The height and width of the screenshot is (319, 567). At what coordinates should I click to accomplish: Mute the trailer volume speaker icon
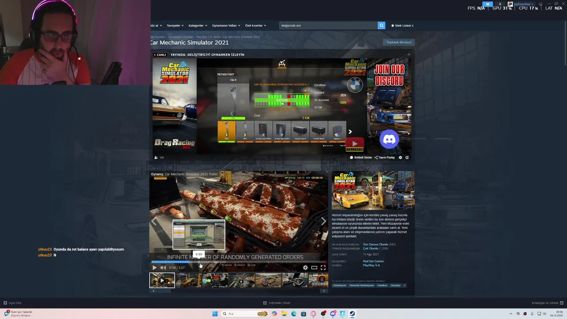point(163,267)
